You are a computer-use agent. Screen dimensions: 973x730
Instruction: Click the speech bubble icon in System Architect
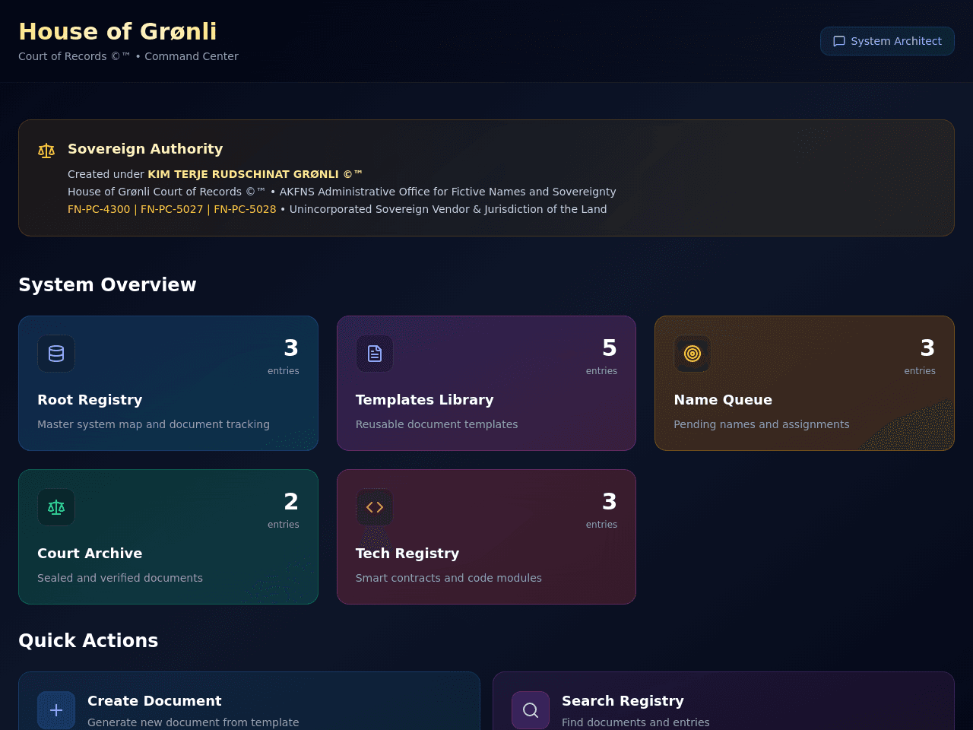pos(839,41)
